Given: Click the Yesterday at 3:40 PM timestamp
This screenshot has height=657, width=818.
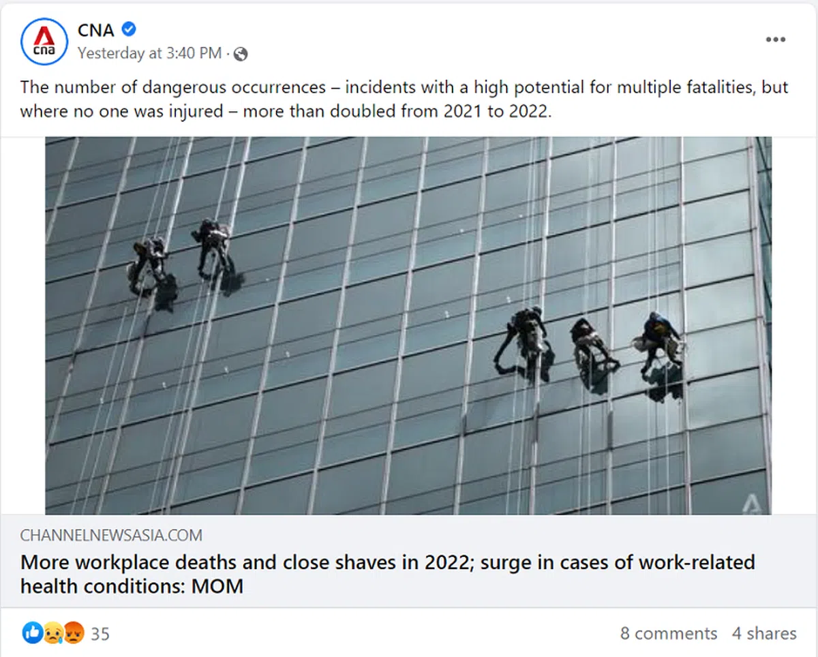Looking at the screenshot, I should (149, 53).
